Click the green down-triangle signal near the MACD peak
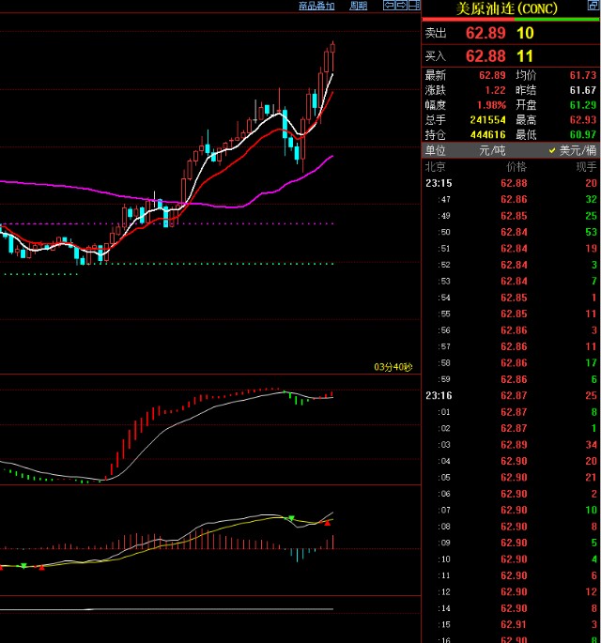The image size is (601, 643). [291, 518]
